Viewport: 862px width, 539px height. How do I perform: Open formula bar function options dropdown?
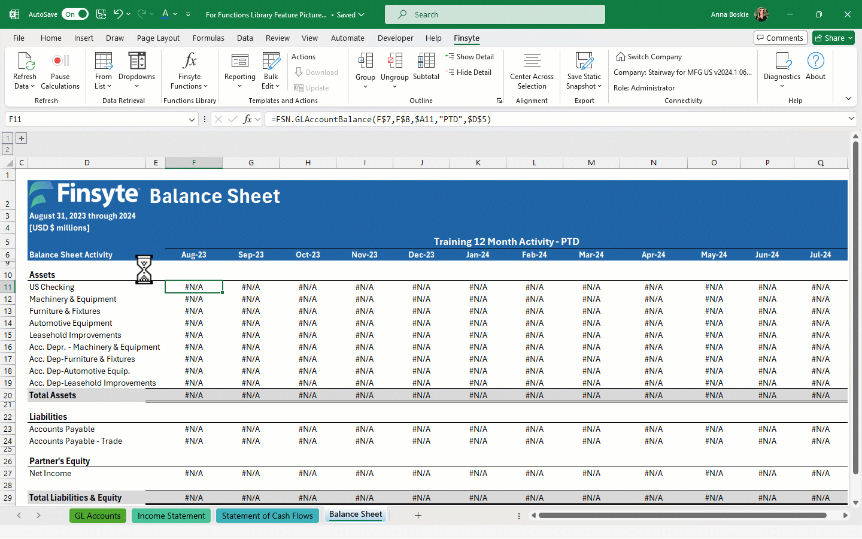tap(258, 119)
